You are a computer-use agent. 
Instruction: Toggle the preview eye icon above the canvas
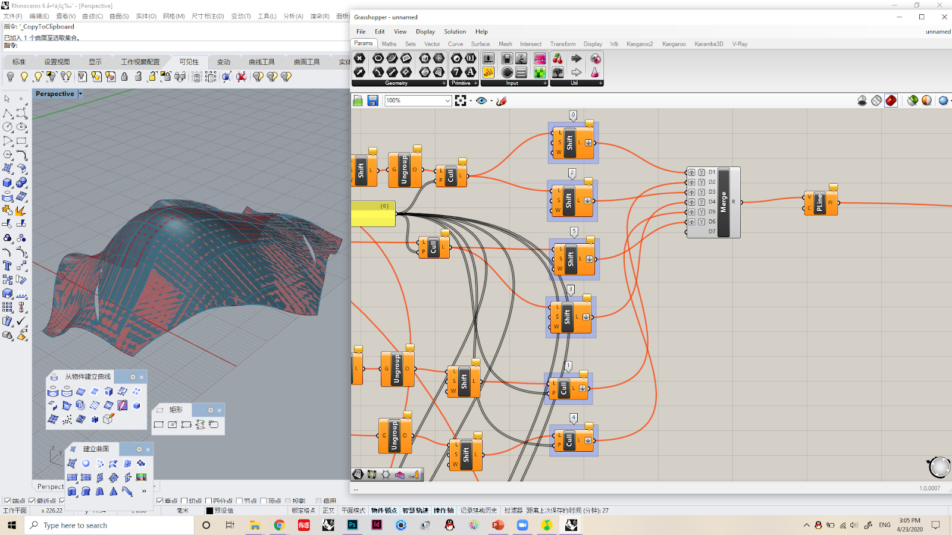[x=482, y=101]
